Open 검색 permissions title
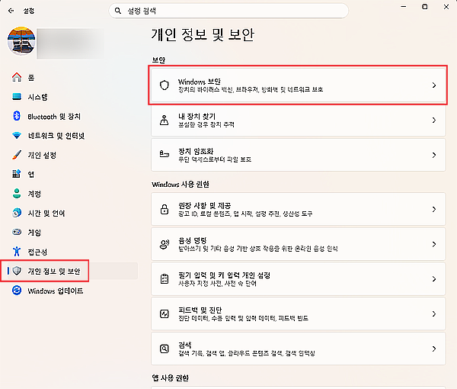 185,345
